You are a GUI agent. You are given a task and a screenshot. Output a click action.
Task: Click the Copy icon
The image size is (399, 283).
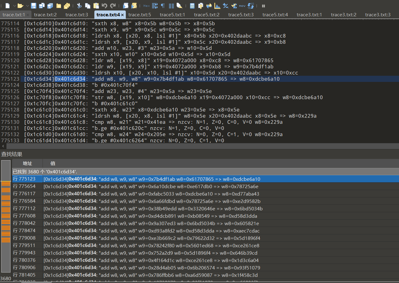[88, 6]
